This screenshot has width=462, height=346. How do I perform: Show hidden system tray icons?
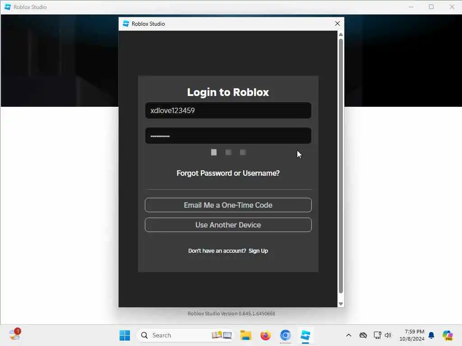pos(349,335)
